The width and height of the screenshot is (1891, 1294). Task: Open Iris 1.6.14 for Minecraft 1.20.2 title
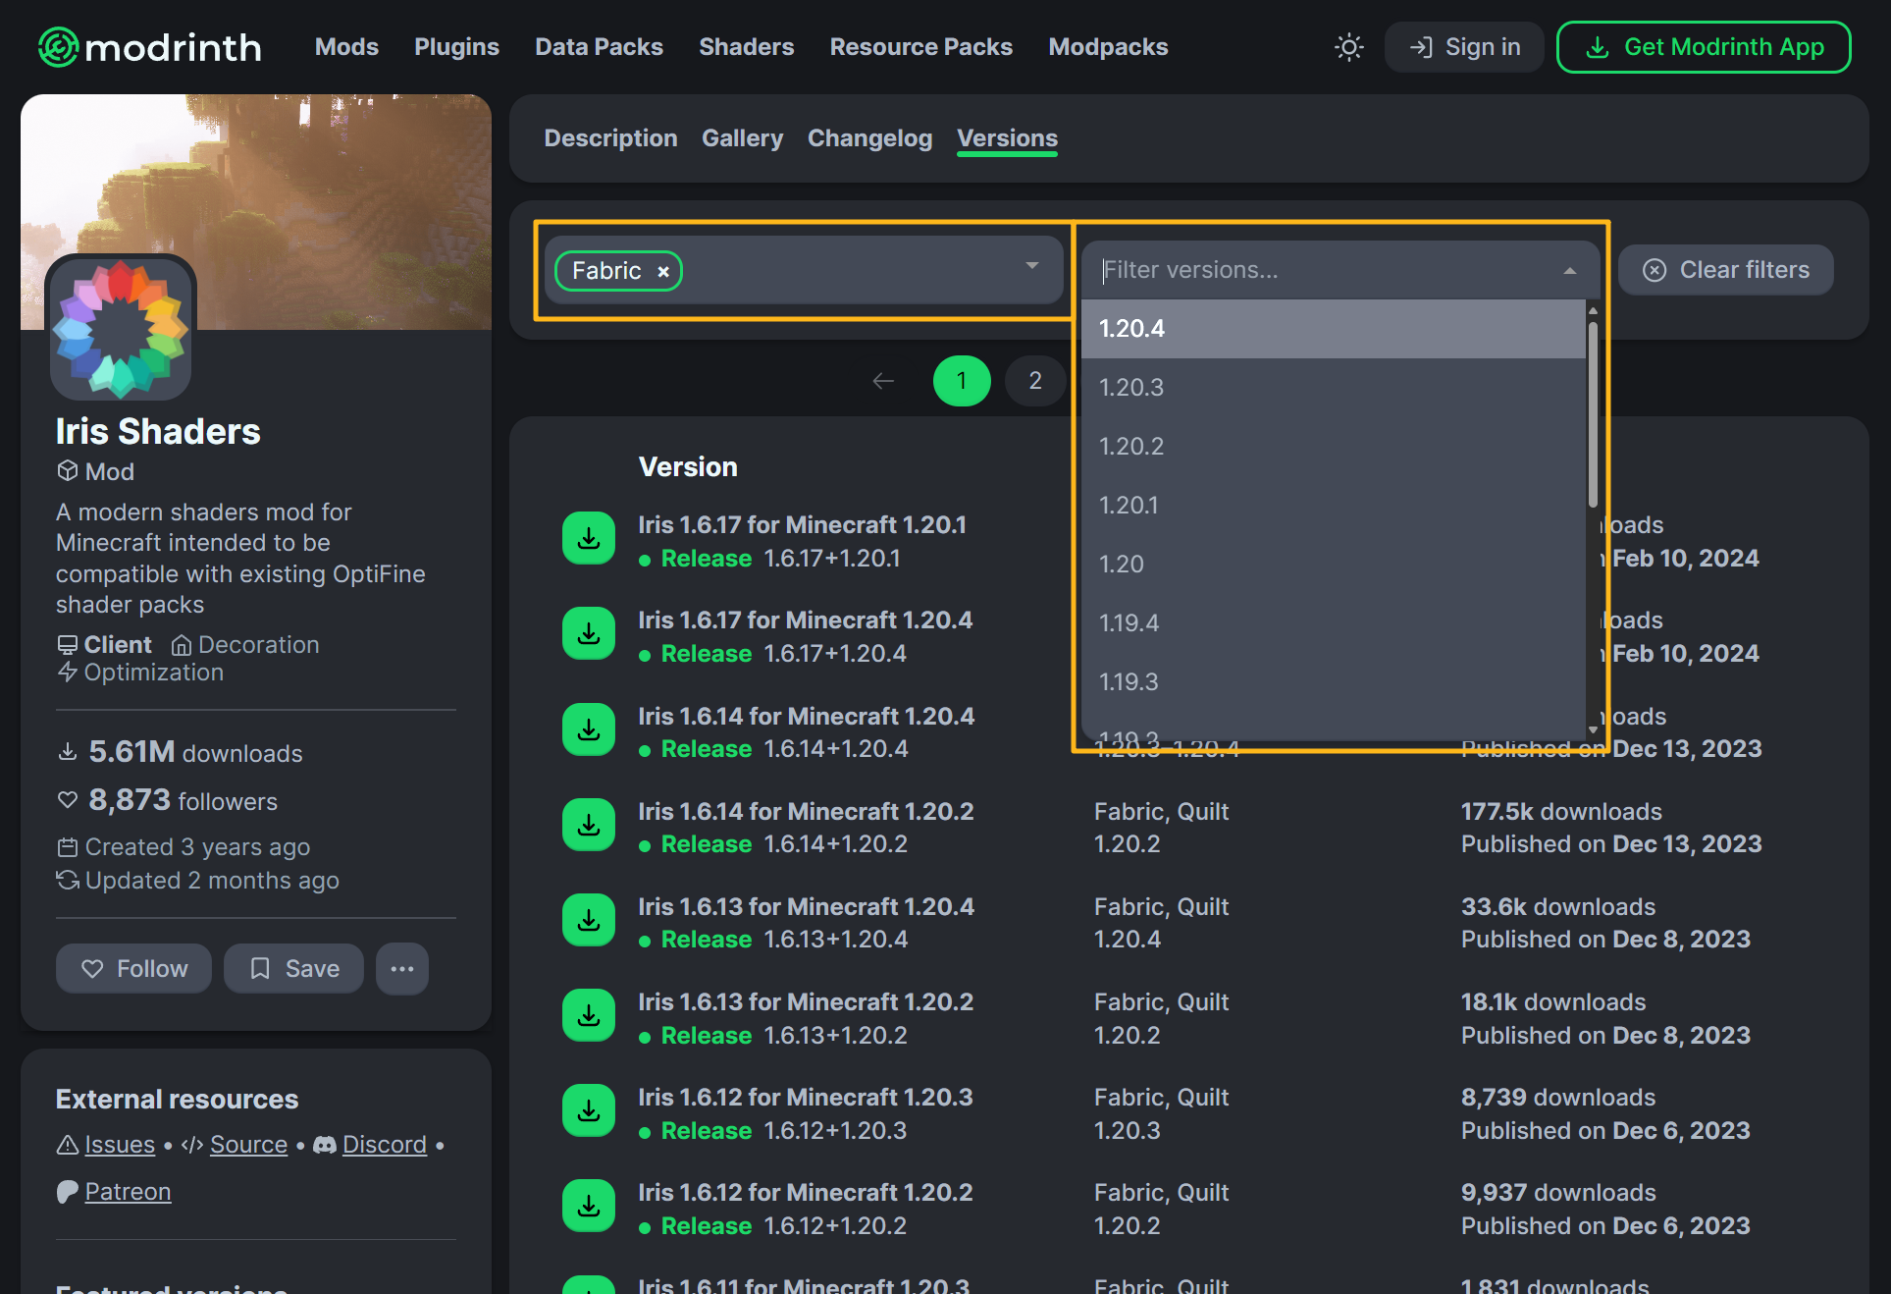pyautogui.click(x=806, y=812)
